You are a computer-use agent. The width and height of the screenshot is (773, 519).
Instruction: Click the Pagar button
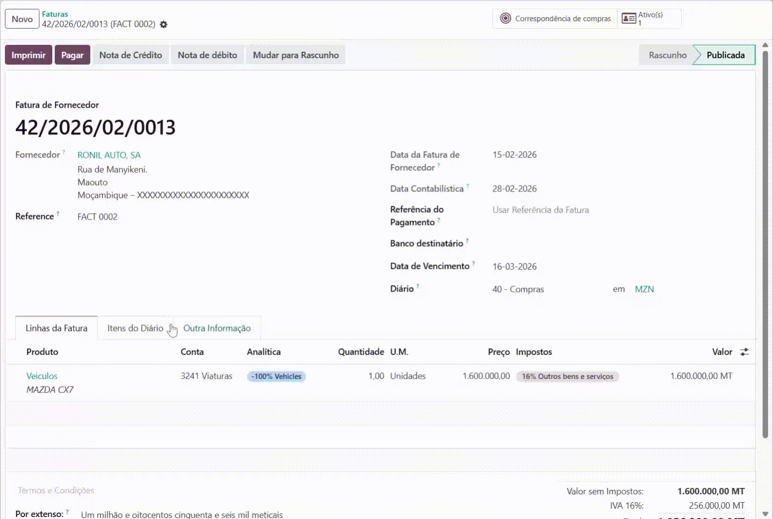click(x=72, y=55)
